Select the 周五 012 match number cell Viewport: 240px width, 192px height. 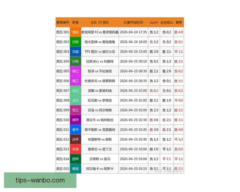63,140
